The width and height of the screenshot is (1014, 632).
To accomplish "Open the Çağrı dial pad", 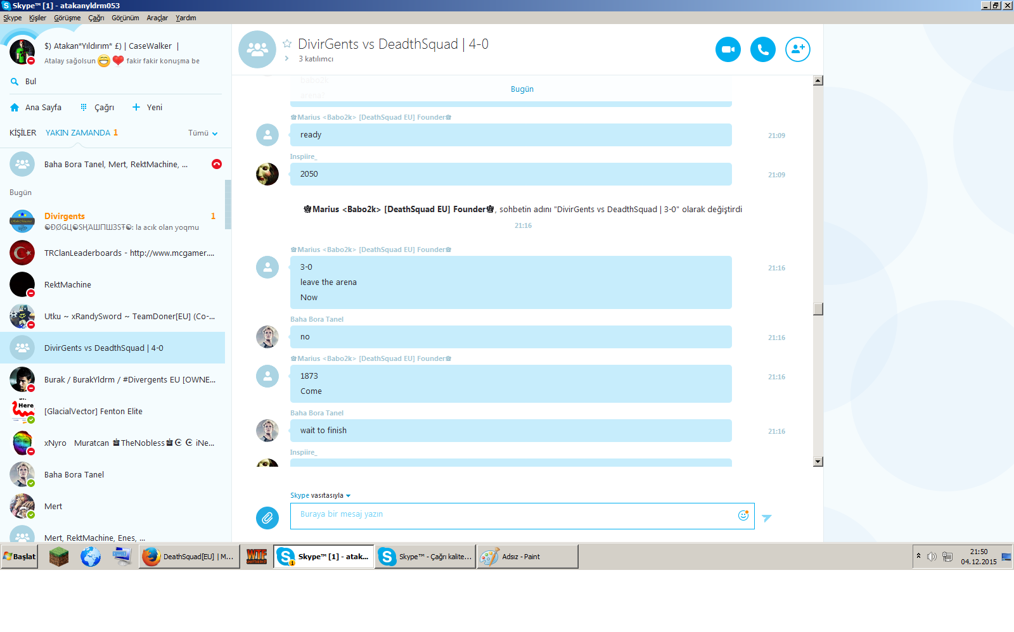I will click(97, 108).
